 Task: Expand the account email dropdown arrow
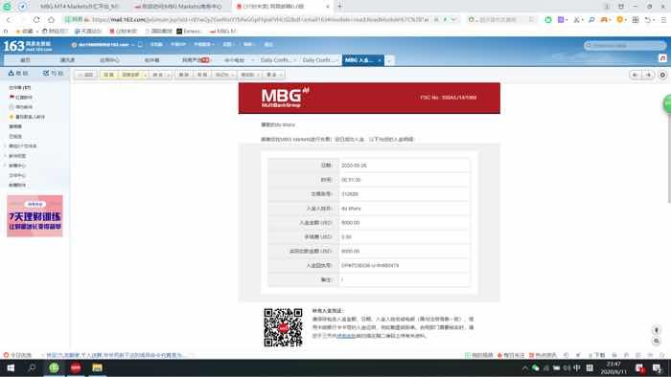[133, 44]
